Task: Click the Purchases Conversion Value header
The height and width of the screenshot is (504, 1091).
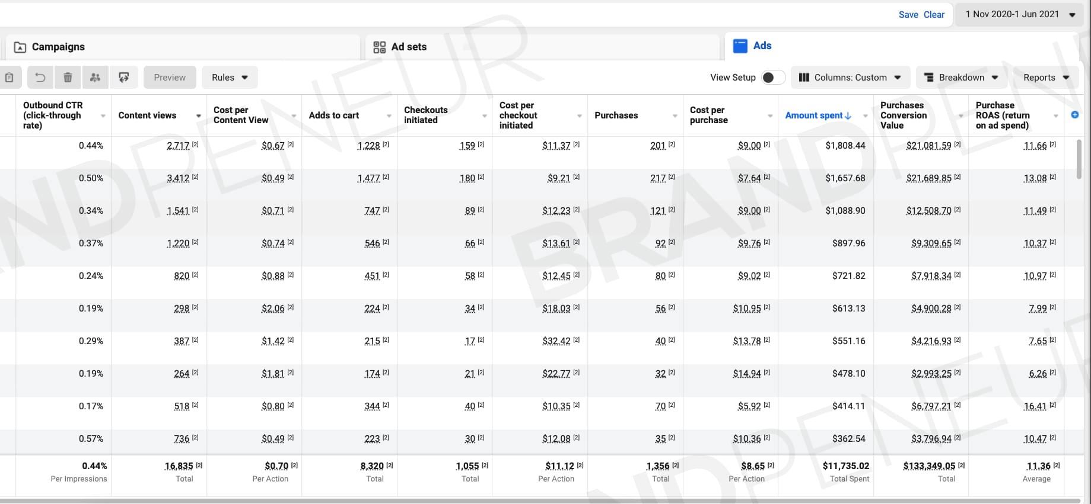Action: click(x=904, y=115)
